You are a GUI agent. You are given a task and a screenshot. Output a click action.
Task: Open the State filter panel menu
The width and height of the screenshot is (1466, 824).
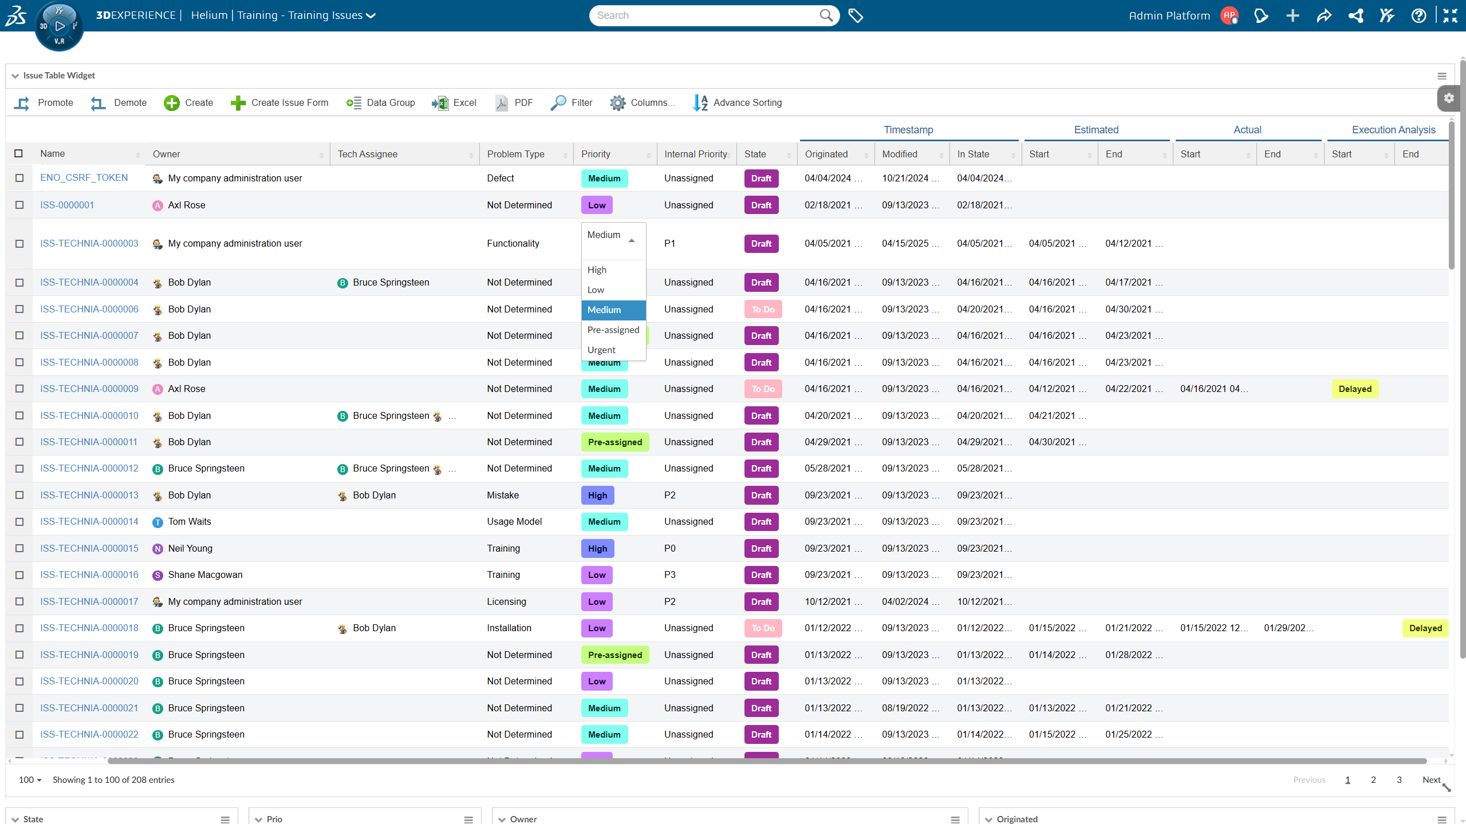pyautogui.click(x=223, y=818)
